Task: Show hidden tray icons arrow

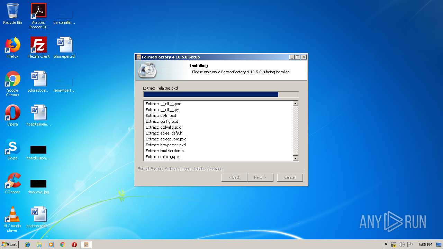Action: coord(386,245)
